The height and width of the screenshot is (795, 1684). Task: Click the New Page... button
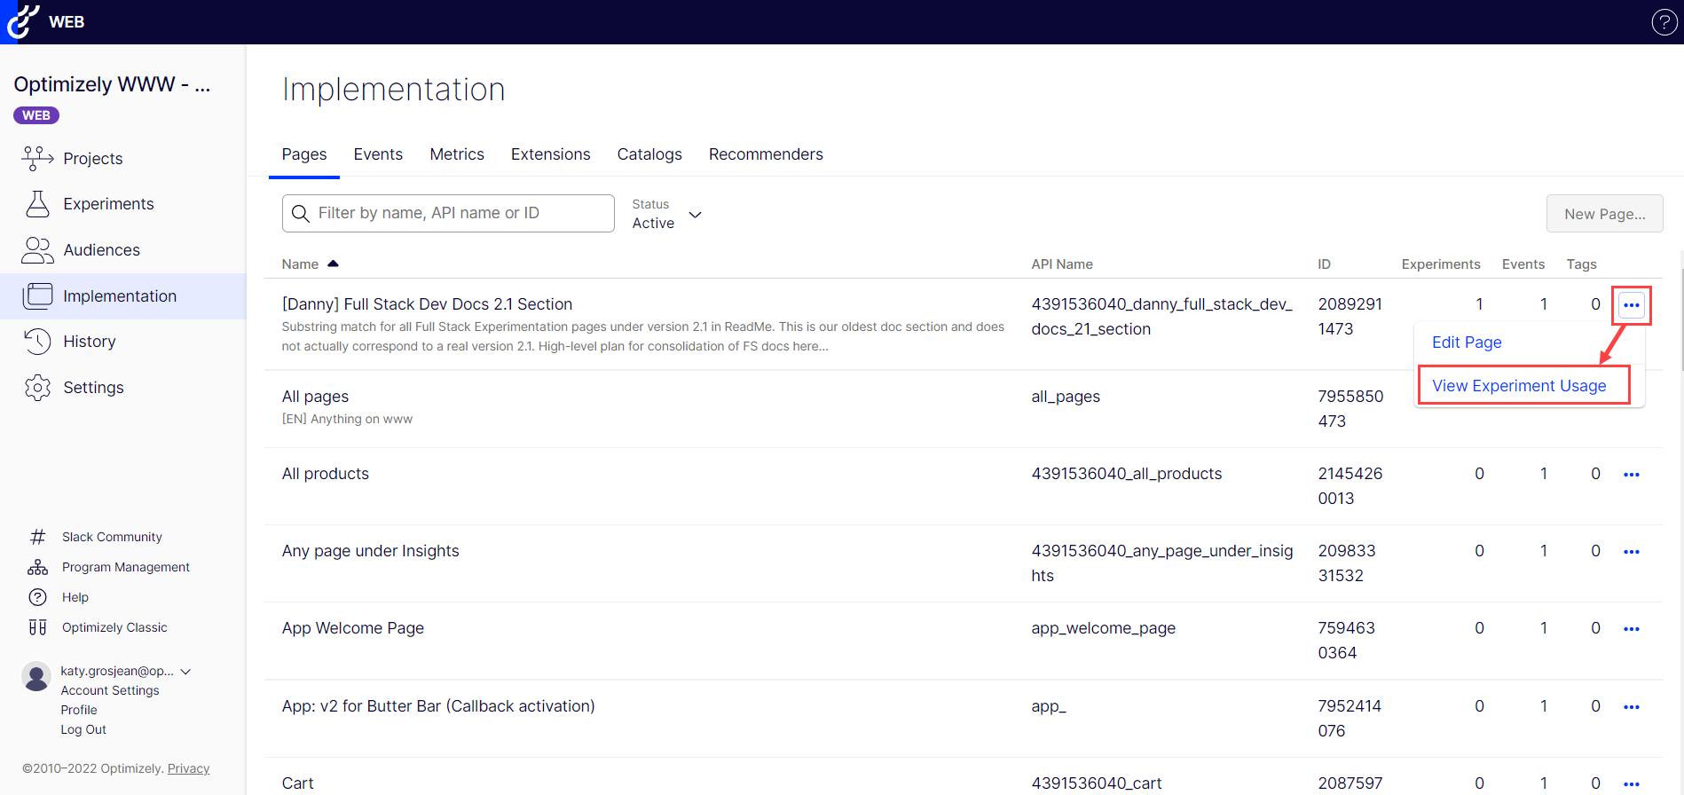coord(1604,214)
